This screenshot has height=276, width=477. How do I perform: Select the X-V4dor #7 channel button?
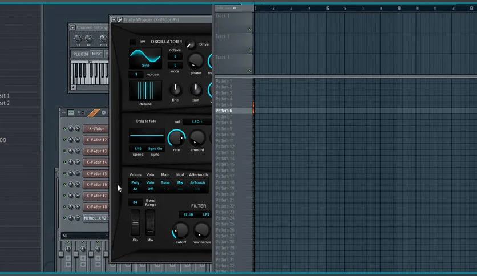click(96, 196)
